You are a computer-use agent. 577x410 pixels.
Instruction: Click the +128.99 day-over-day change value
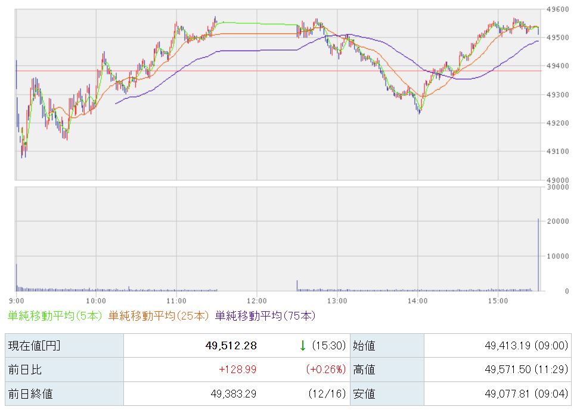237,370
